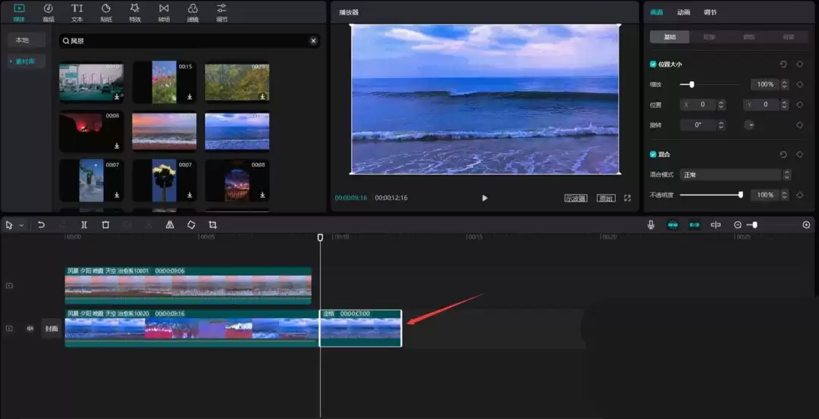This screenshot has width=819, height=419.
Task: Uncheck the 混合 (Blend) checkbox
Action: coord(653,154)
